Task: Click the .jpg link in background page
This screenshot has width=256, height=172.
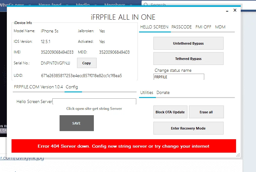Action: [22, 158]
